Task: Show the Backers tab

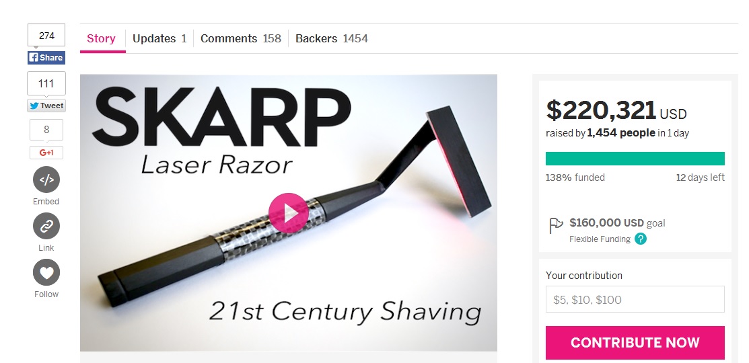Action: tap(332, 38)
